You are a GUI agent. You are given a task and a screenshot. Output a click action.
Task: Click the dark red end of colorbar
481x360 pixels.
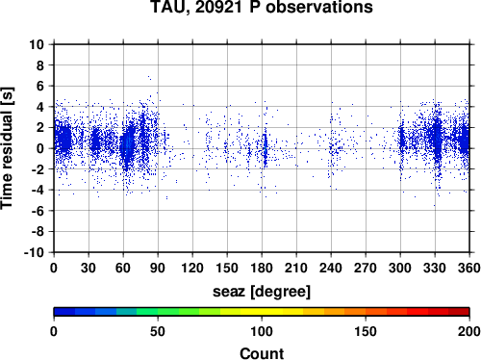coord(459,312)
